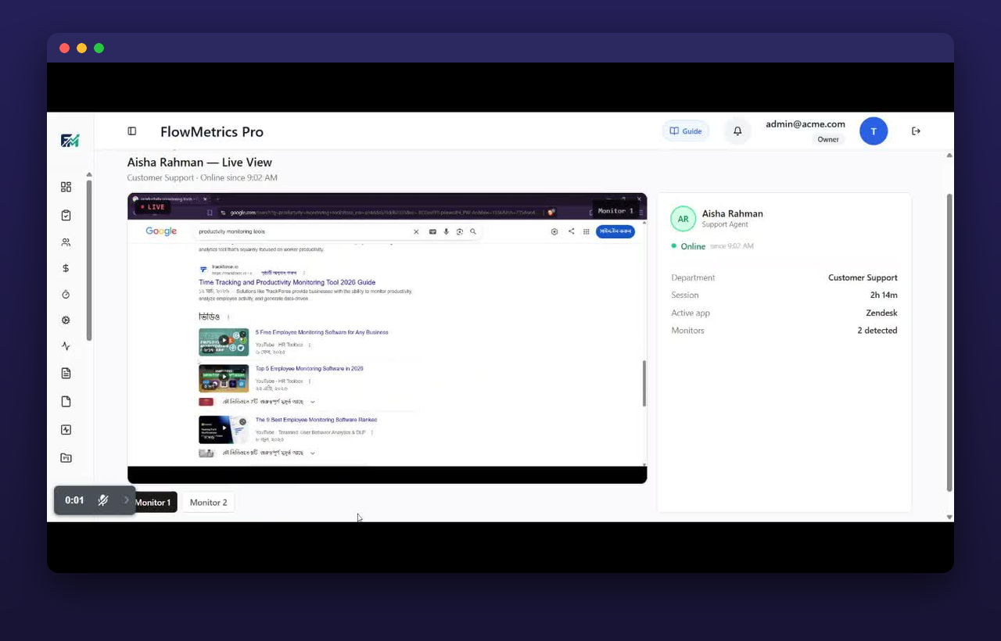This screenshot has height=641, width=1001.
Task: Open the activity pulse sidebar icon
Action: (66, 346)
